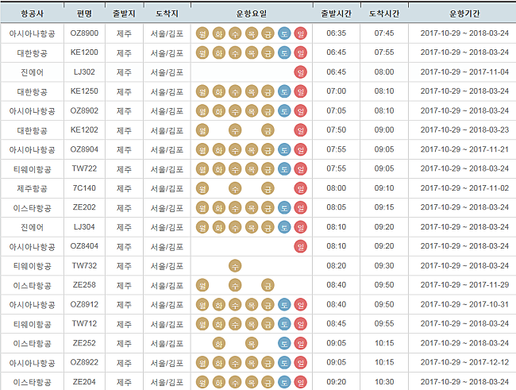Select flight number TW712 cell
Viewport: 516px width, 390px height.
[x=84, y=324]
